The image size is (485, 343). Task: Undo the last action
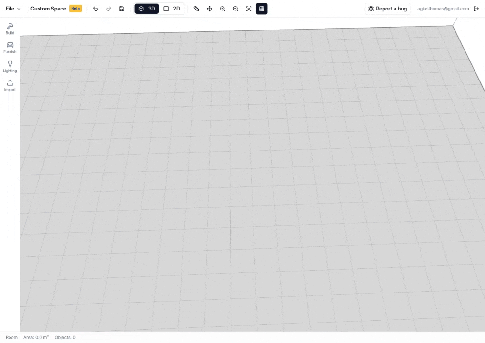(96, 9)
